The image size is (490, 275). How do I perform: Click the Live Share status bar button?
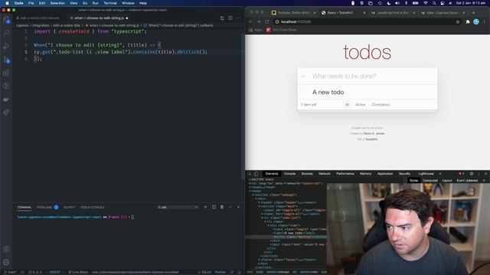click(78, 272)
